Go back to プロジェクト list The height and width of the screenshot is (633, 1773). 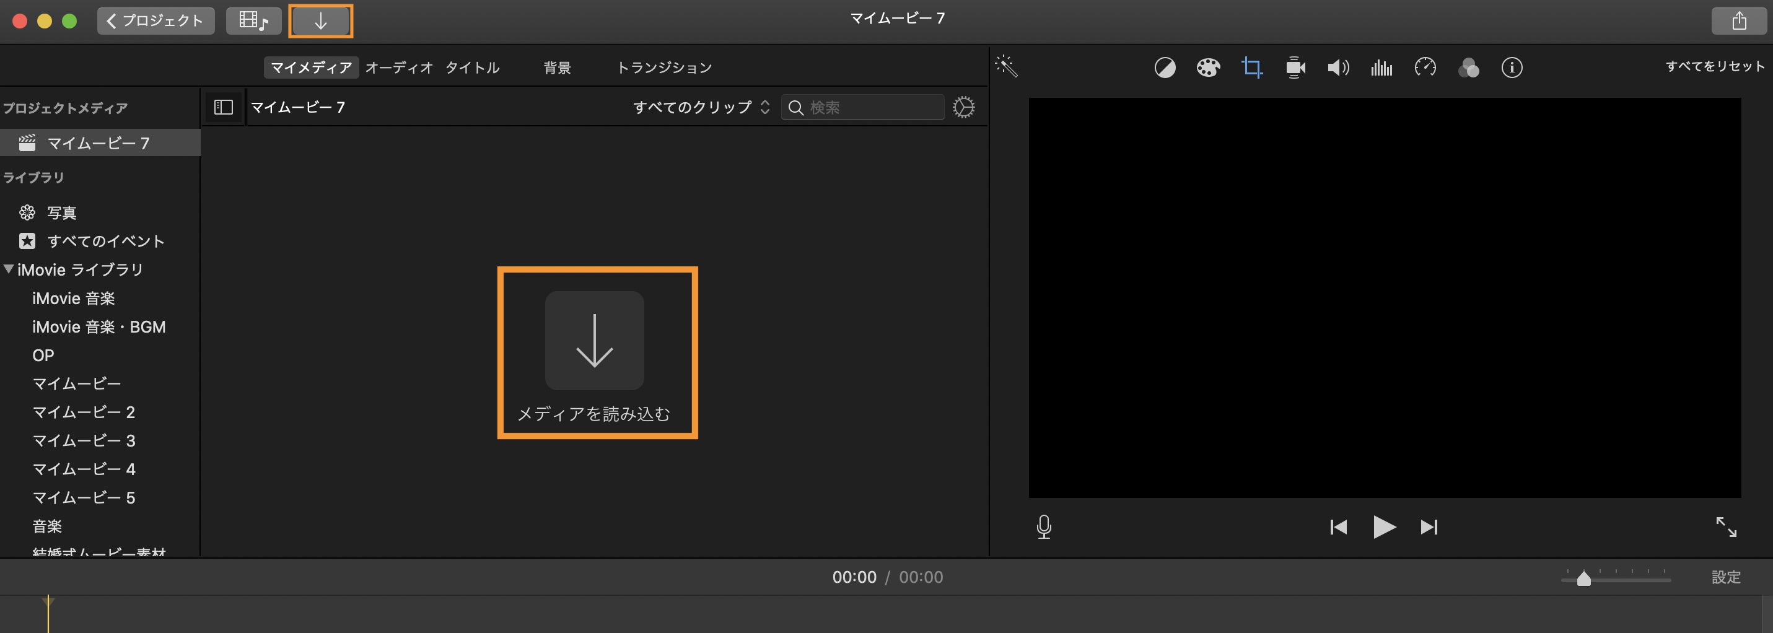click(x=155, y=20)
